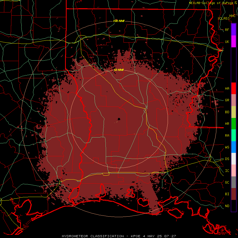Viewport: 238px width, 238px height.
Task: Click the red HA legend swatch
Action: (234, 88)
